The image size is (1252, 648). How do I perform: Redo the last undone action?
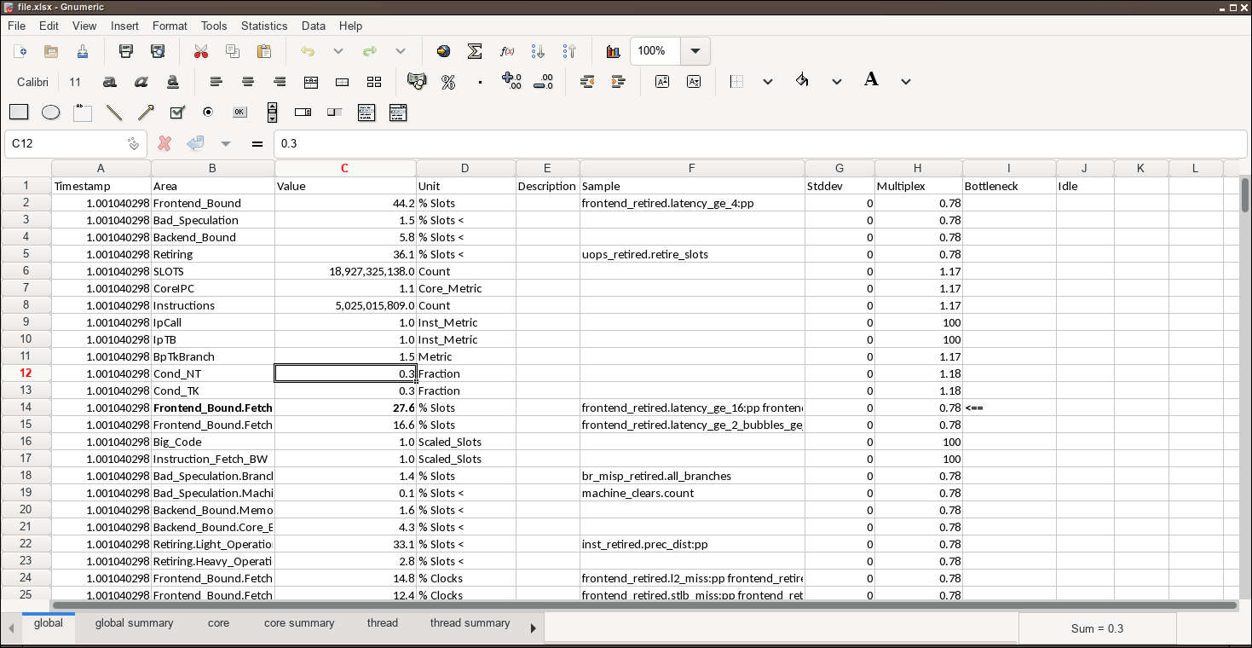click(370, 51)
